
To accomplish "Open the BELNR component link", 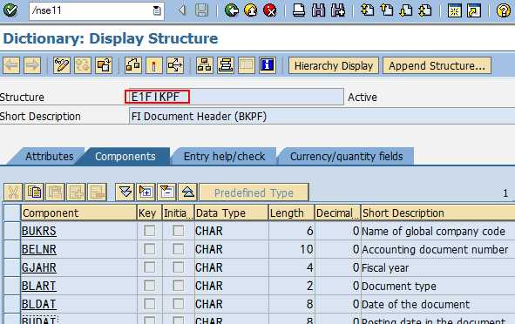I will (39, 249).
